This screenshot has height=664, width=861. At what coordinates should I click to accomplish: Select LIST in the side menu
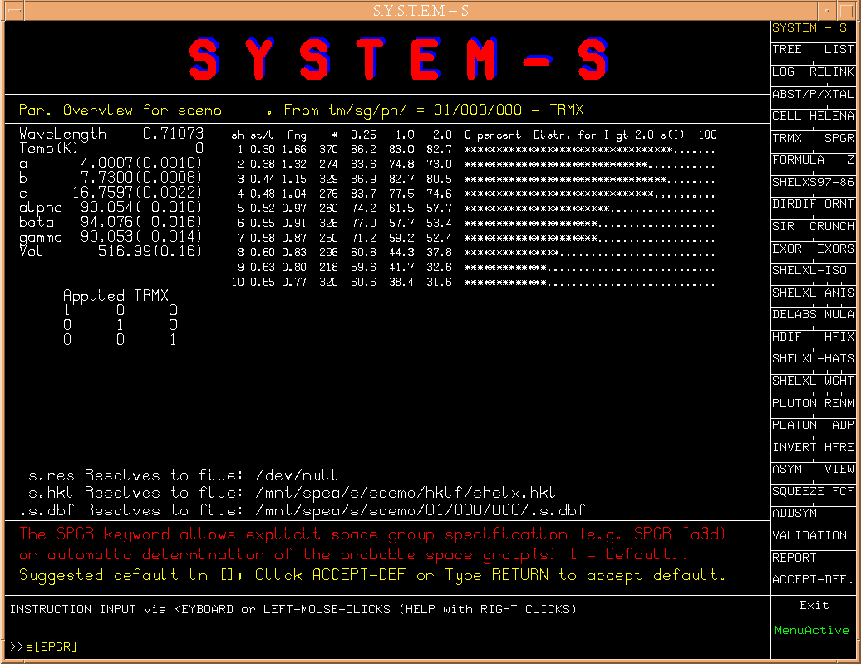pyautogui.click(x=839, y=50)
